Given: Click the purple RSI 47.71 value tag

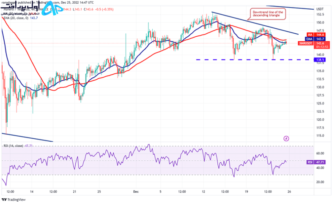Looking at the screenshot, I should (316, 162).
